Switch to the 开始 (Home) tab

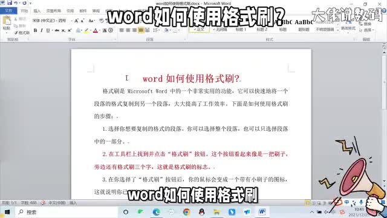(x=24, y=11)
